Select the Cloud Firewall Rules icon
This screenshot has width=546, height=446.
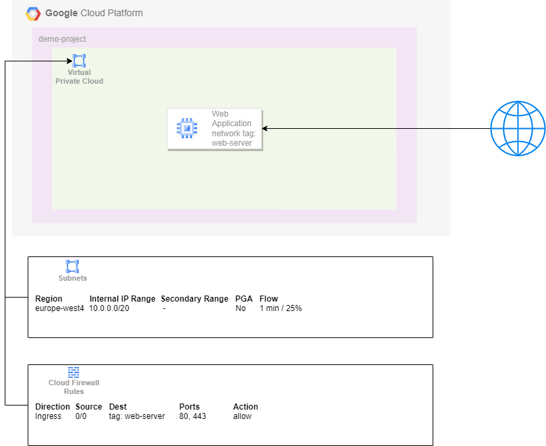tap(74, 372)
